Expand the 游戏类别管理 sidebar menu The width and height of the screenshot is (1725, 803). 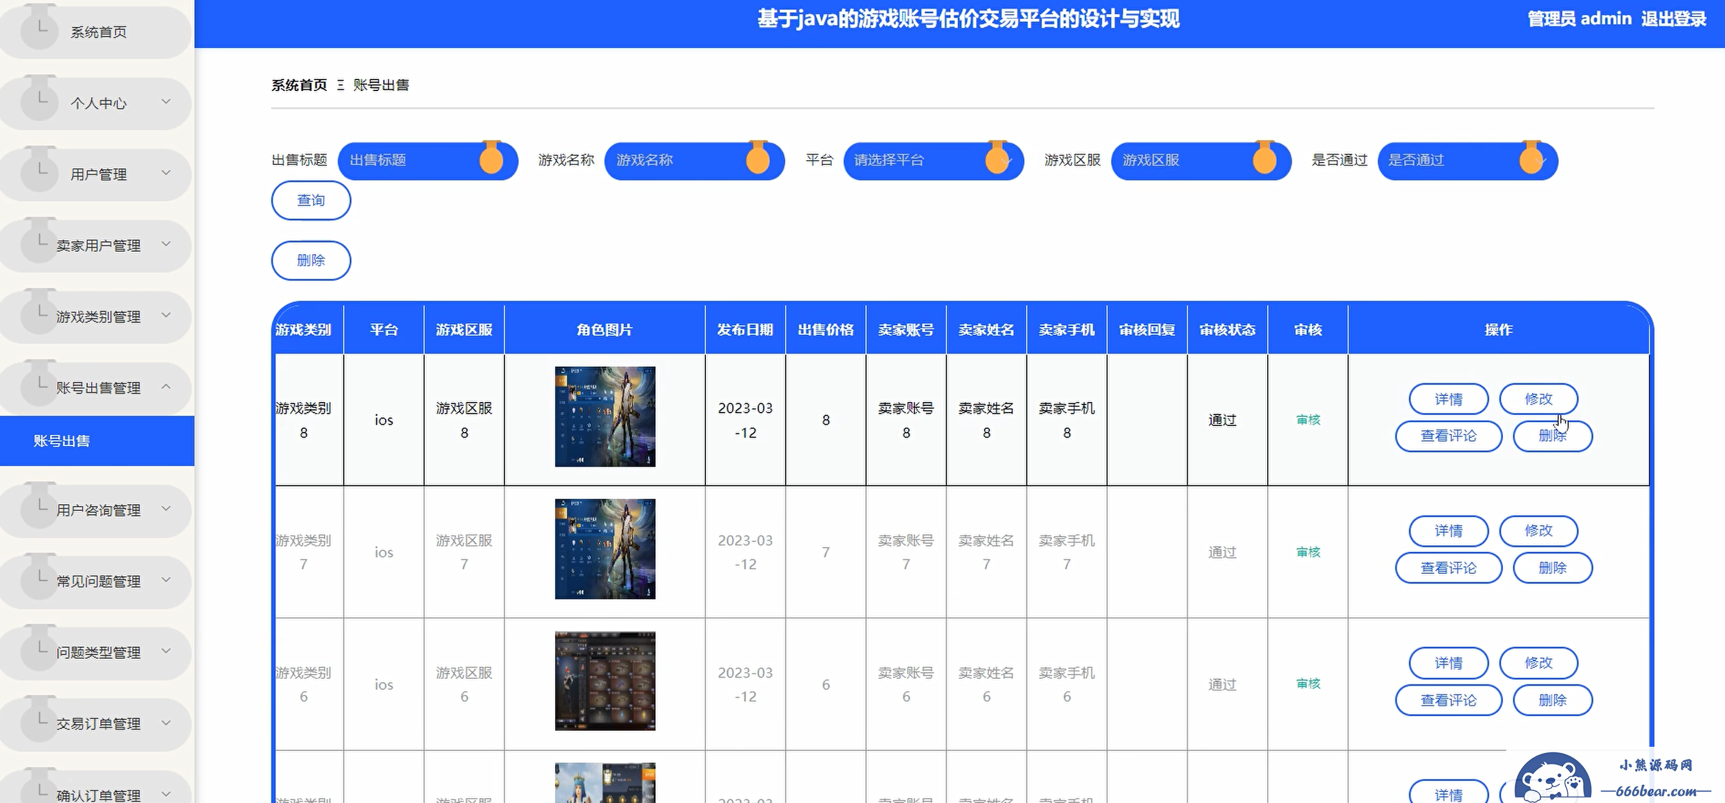96,316
